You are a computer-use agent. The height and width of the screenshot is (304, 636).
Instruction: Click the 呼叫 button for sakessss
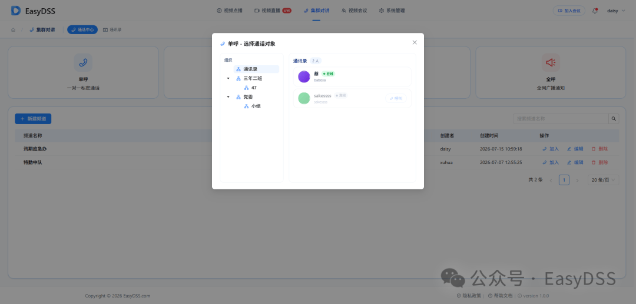[396, 98]
